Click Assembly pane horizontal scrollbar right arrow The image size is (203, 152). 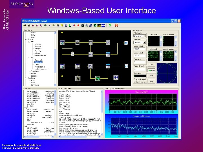[52, 137]
